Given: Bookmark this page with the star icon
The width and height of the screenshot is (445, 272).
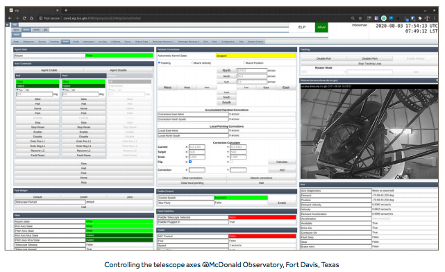Looking at the screenshot, I should coord(360,18).
